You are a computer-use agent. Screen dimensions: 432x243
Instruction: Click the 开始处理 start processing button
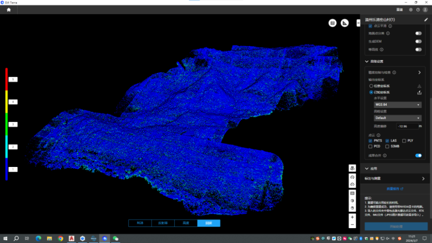point(396,227)
